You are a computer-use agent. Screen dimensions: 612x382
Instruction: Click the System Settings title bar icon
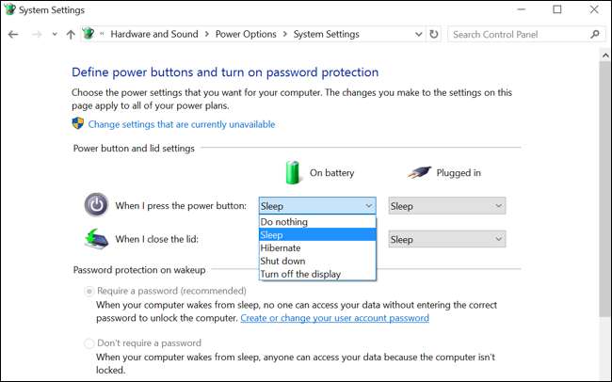pos(9,9)
